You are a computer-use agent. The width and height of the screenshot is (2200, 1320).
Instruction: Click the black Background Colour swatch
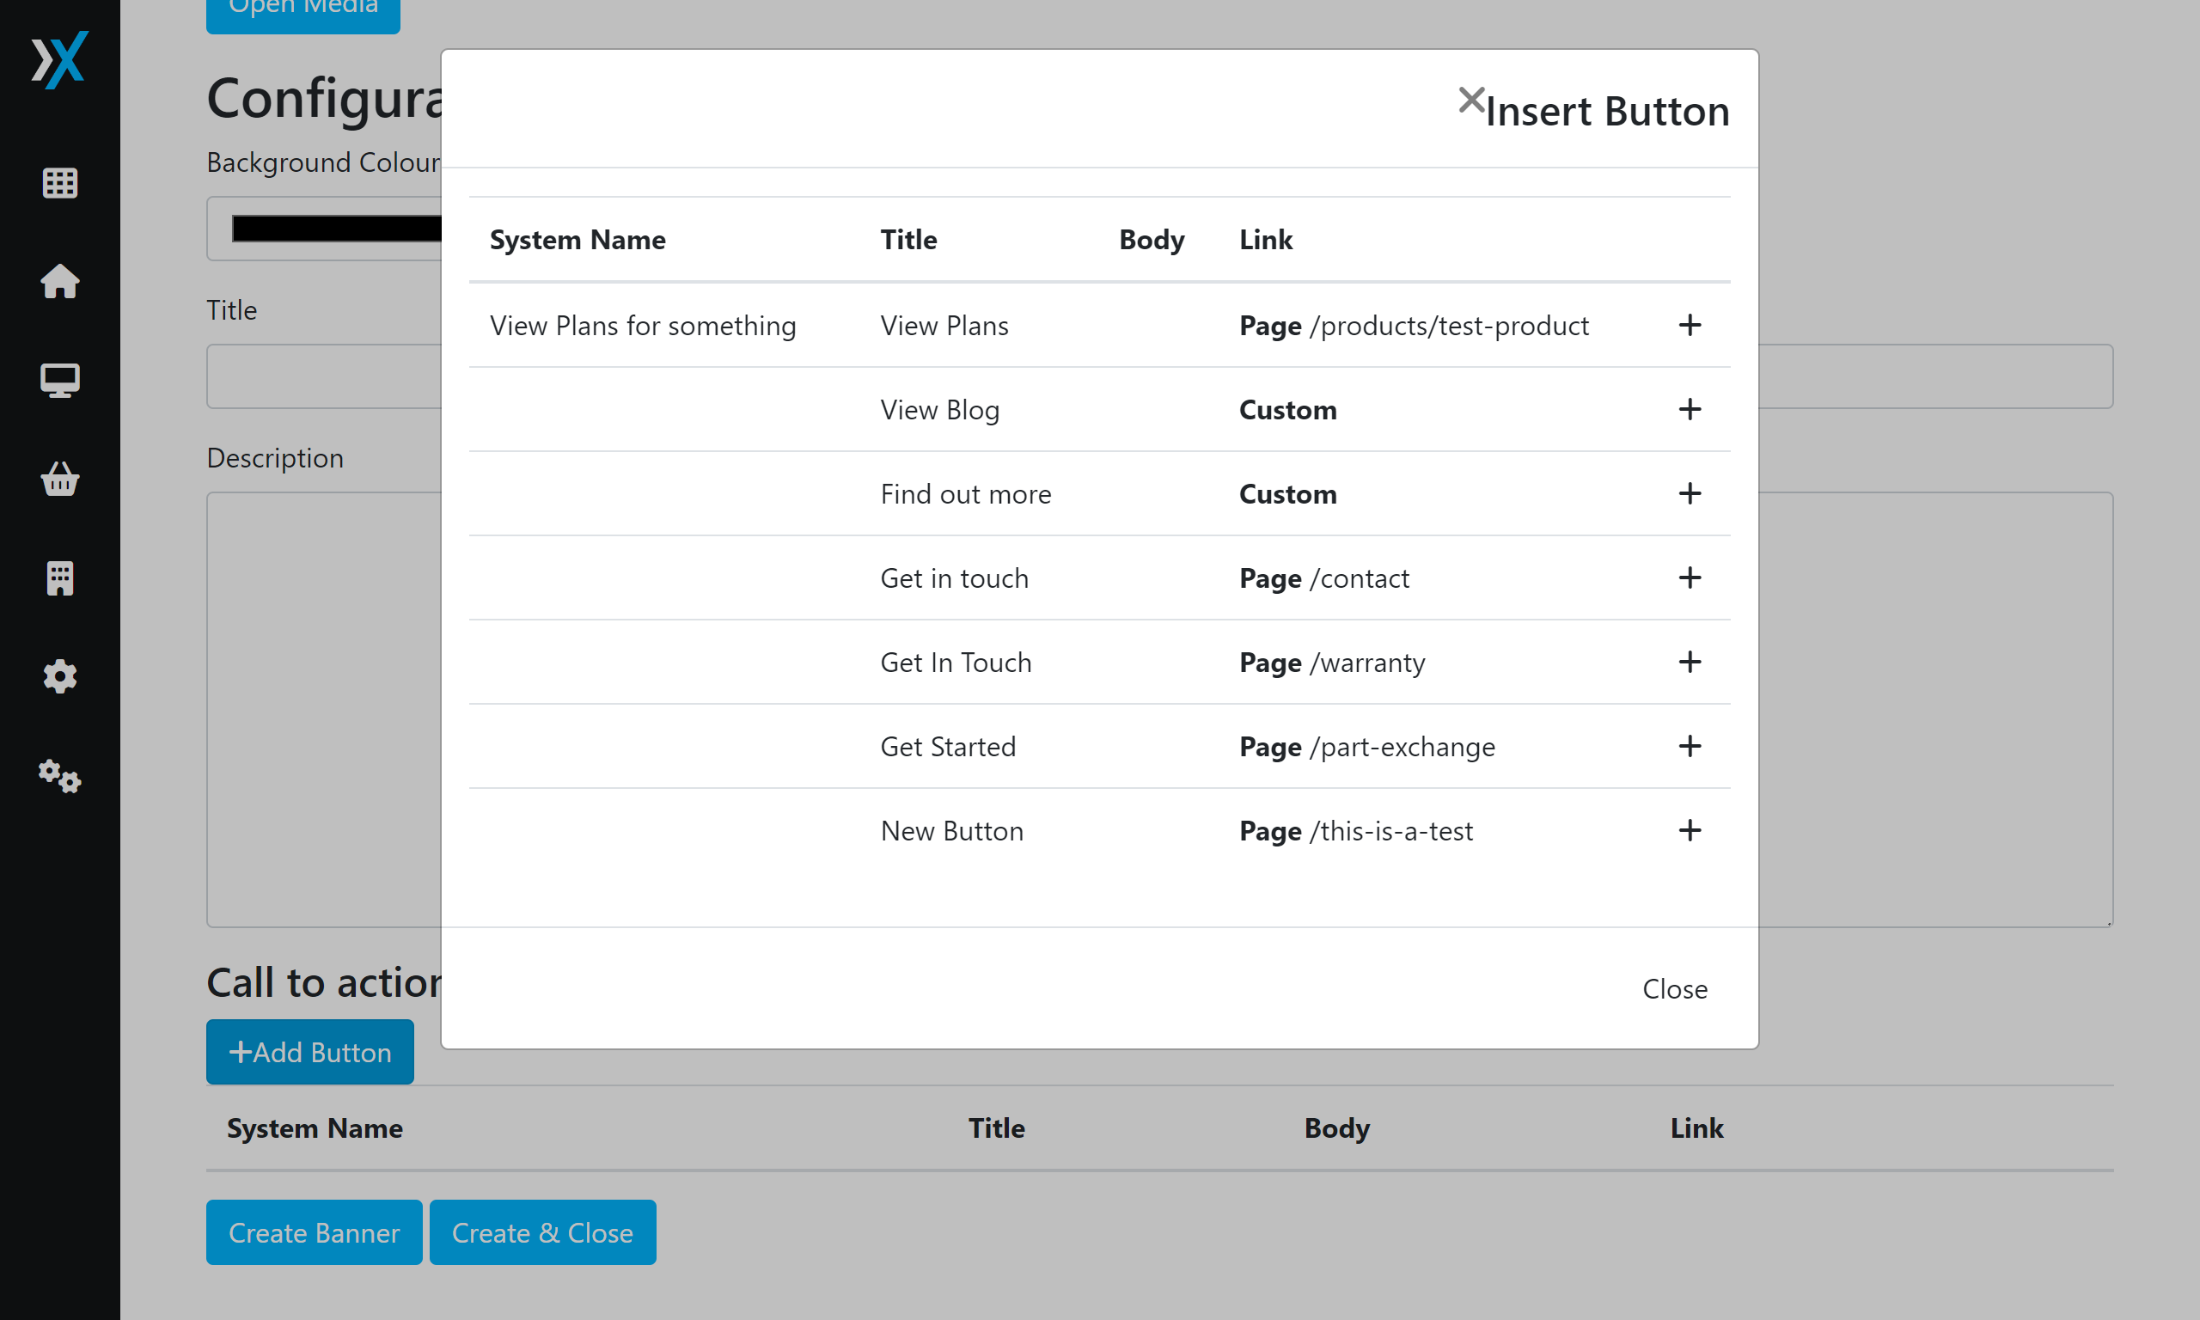tap(336, 229)
